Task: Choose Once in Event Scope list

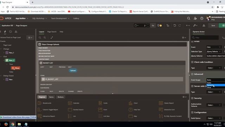Action: (x=216, y=87)
